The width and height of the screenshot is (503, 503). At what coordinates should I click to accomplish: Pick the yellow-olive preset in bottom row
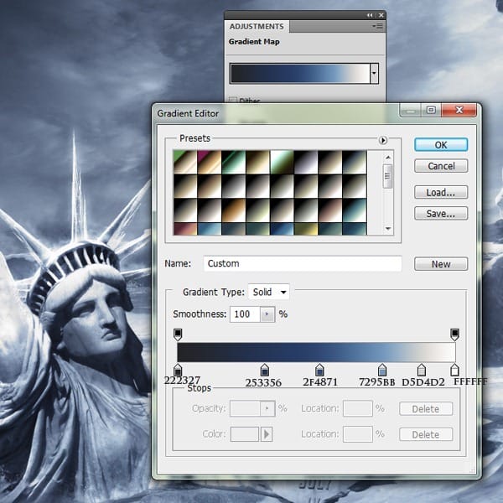pyautogui.click(x=306, y=229)
